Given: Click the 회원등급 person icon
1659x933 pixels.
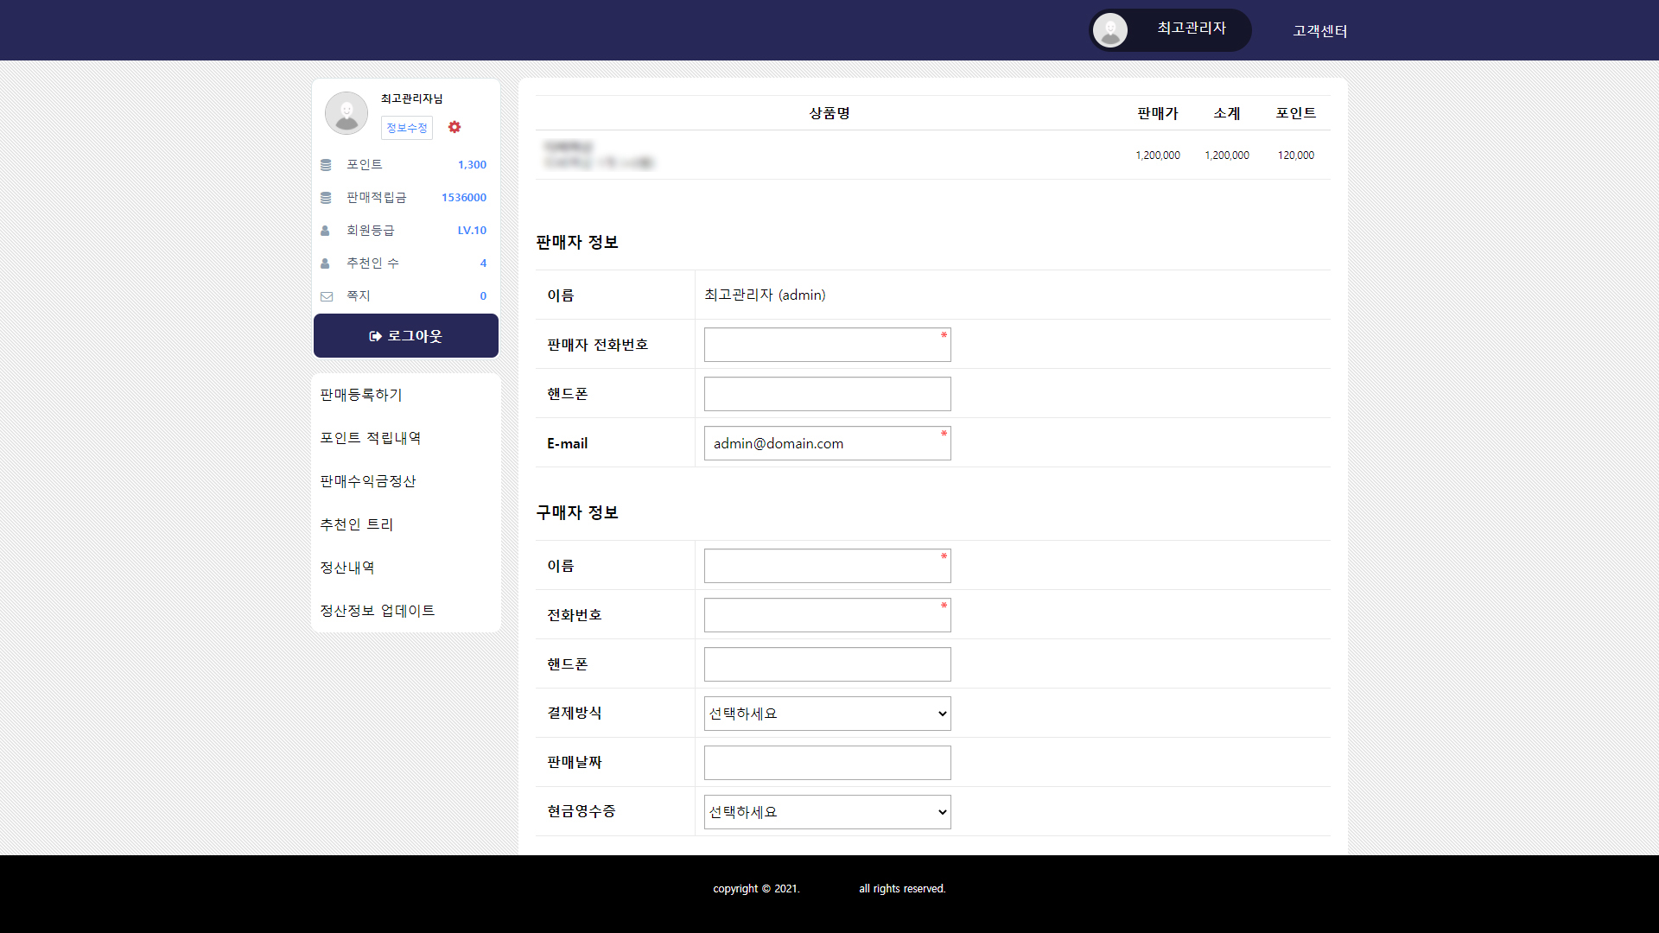Looking at the screenshot, I should coord(325,231).
